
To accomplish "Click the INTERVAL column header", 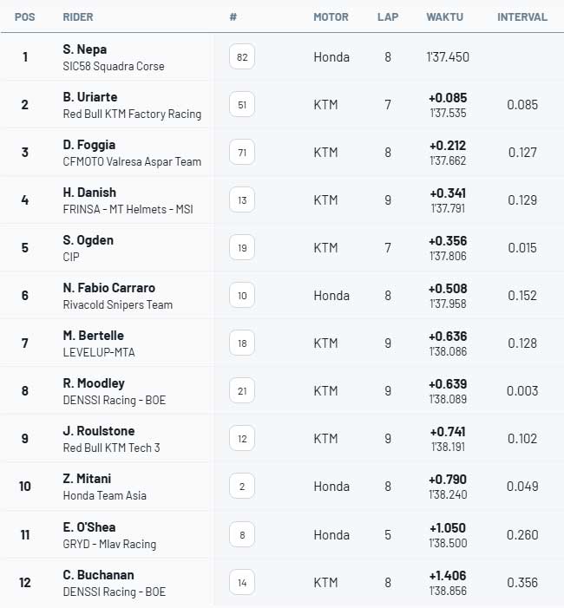I will pos(522,17).
